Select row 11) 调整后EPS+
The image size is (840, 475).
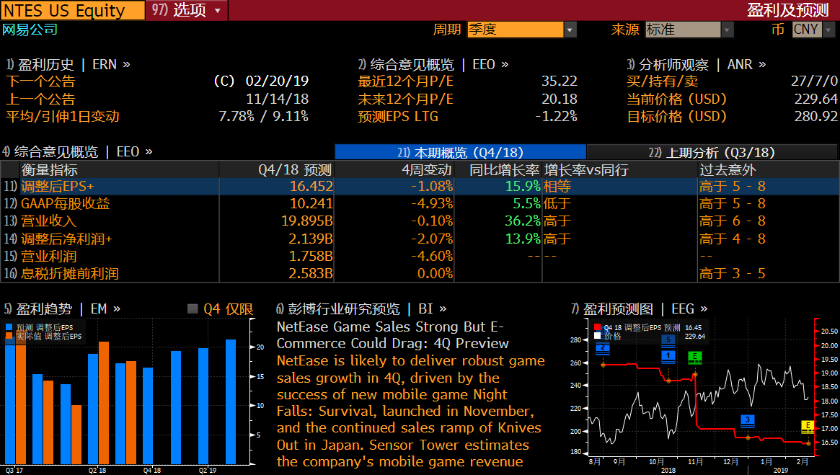[x=420, y=187]
